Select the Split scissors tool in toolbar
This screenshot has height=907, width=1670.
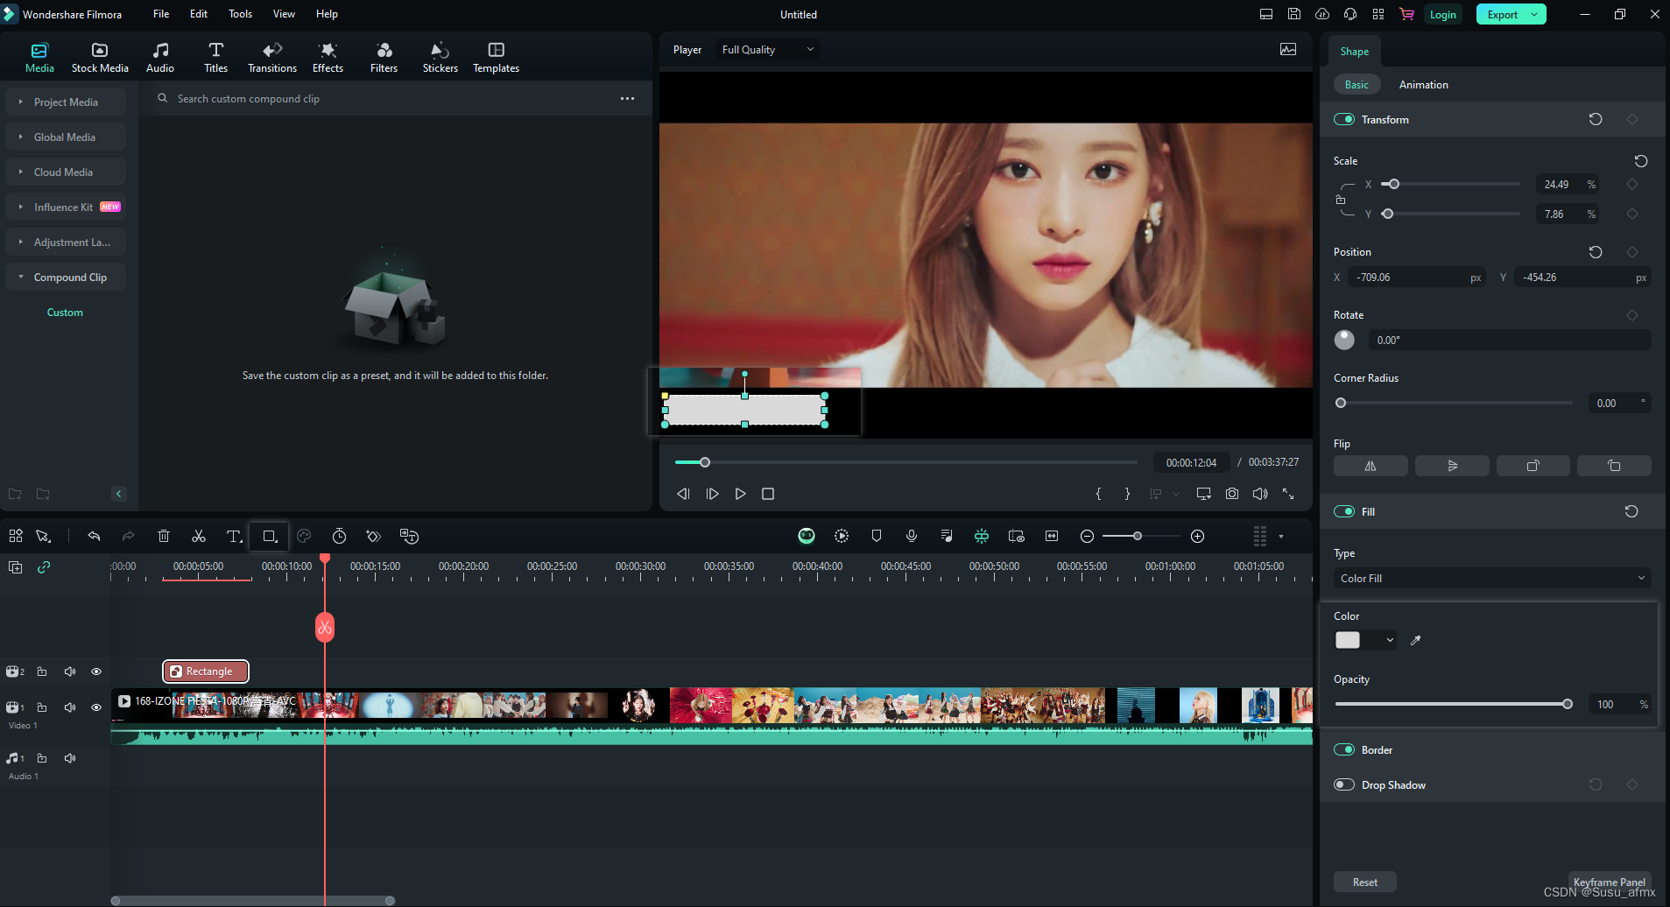click(199, 536)
